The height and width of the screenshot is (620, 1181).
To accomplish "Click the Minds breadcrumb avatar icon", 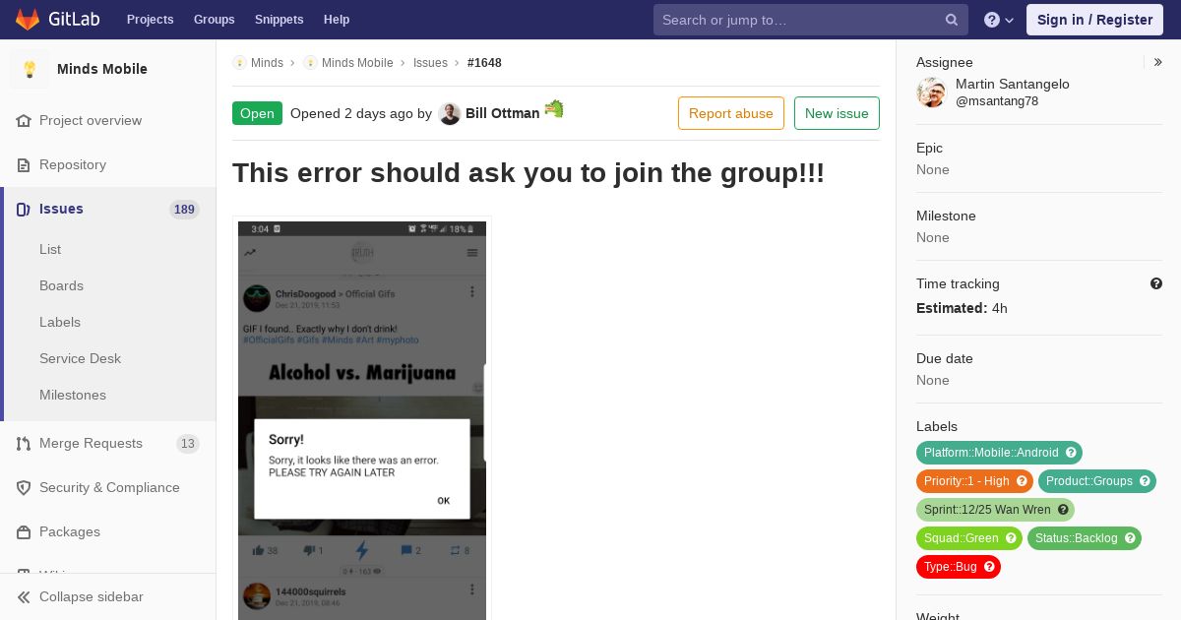I will click(239, 62).
